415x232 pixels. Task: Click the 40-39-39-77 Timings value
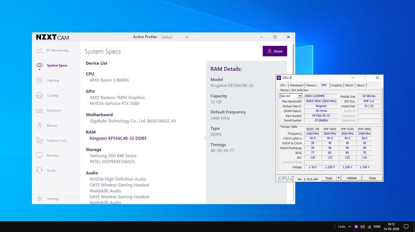click(x=222, y=150)
